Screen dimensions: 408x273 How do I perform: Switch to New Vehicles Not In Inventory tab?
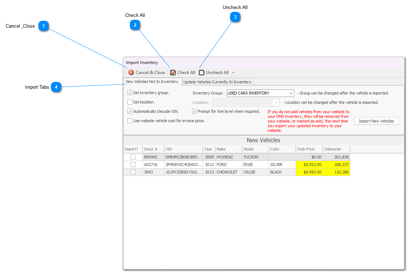(x=152, y=82)
